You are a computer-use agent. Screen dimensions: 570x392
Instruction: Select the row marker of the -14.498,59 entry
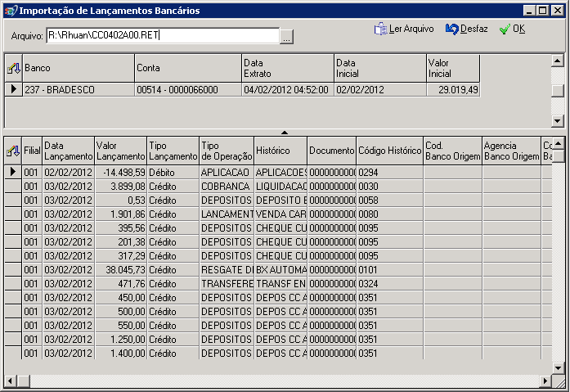[x=13, y=173]
